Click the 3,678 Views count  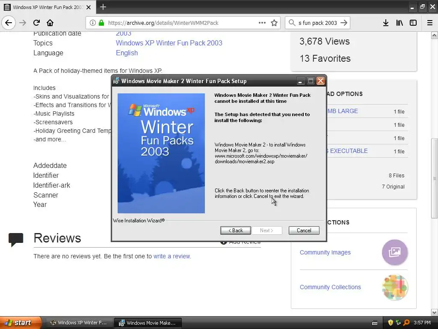tap(325, 42)
